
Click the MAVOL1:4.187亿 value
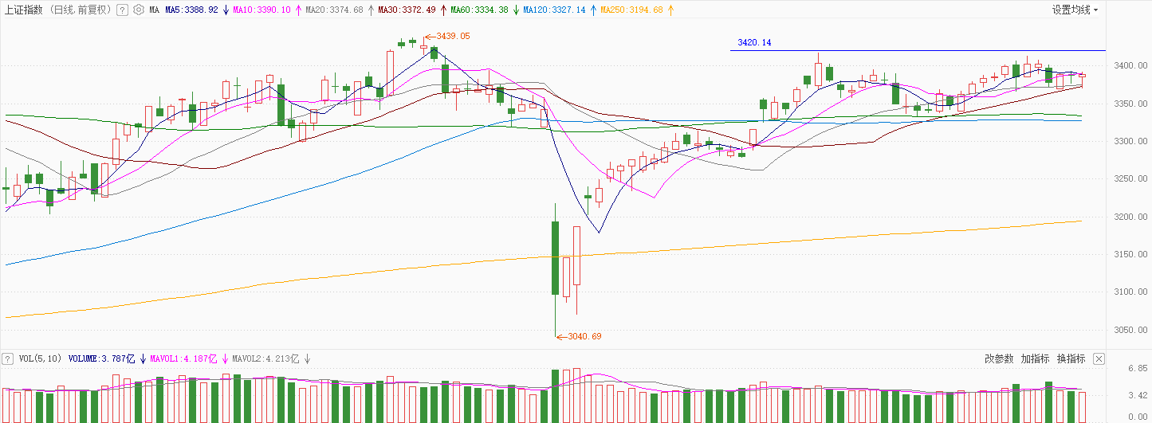click(x=184, y=358)
